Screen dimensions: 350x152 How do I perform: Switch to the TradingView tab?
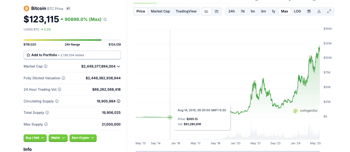pos(186,11)
